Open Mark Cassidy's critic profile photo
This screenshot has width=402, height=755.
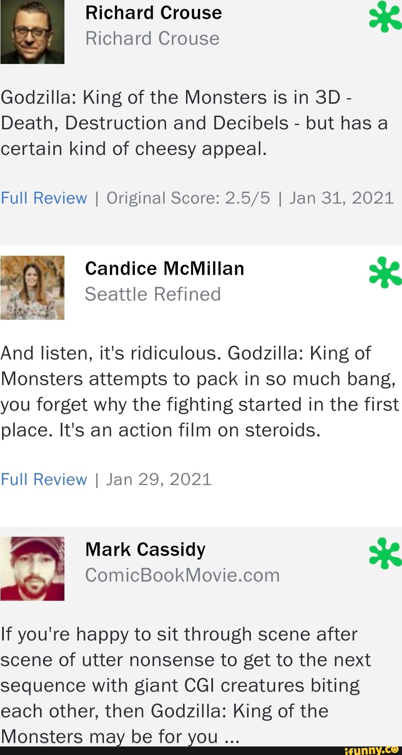pyautogui.click(x=32, y=568)
